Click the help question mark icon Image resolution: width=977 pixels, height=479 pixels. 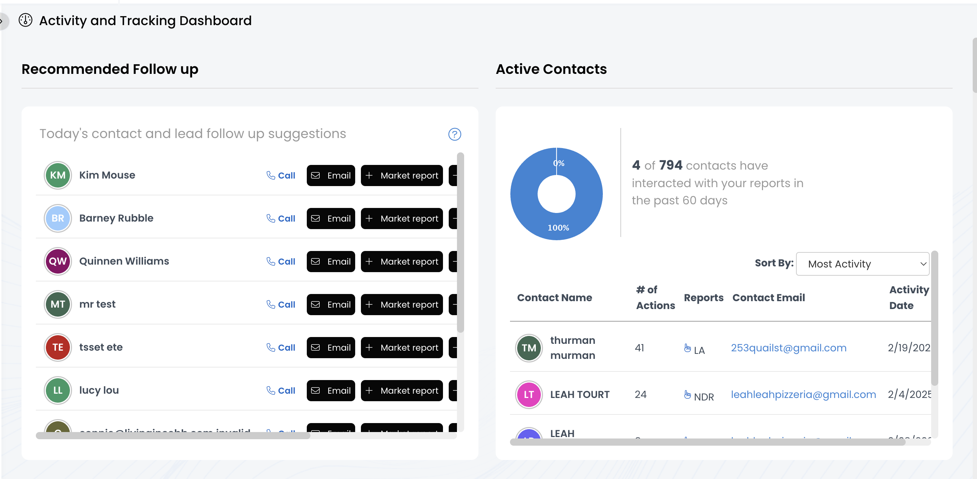click(x=454, y=134)
